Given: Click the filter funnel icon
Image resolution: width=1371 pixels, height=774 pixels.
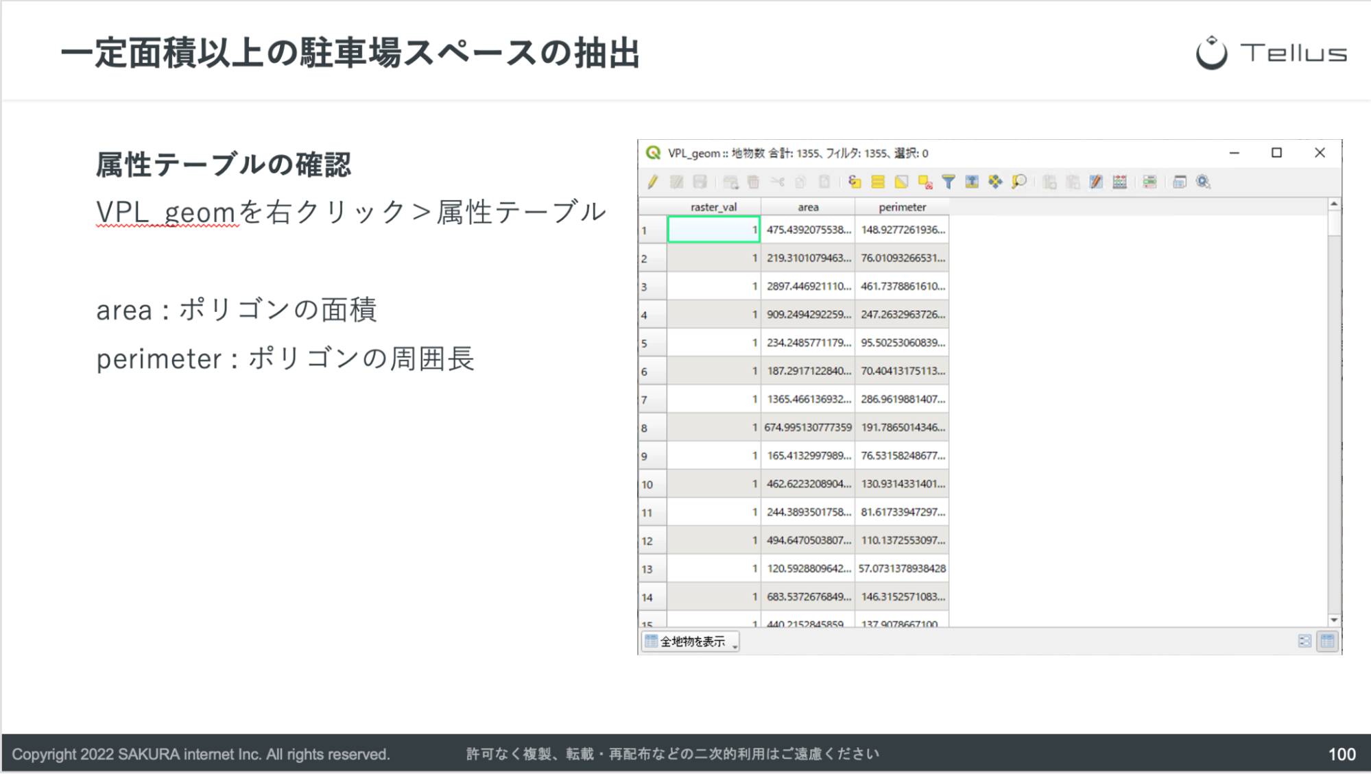Looking at the screenshot, I should point(949,182).
